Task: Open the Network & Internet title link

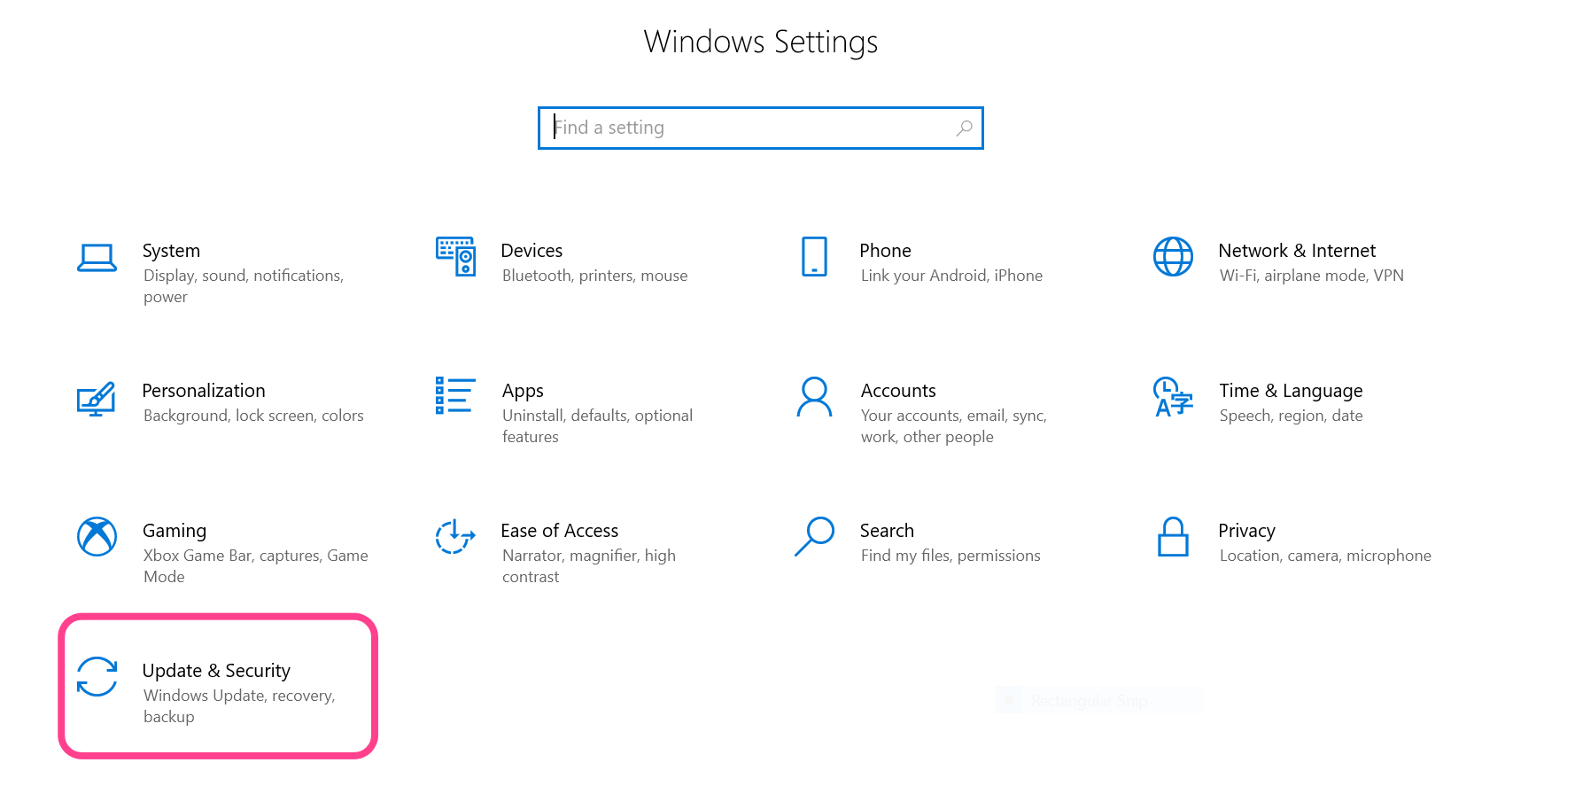Action: tap(1296, 251)
